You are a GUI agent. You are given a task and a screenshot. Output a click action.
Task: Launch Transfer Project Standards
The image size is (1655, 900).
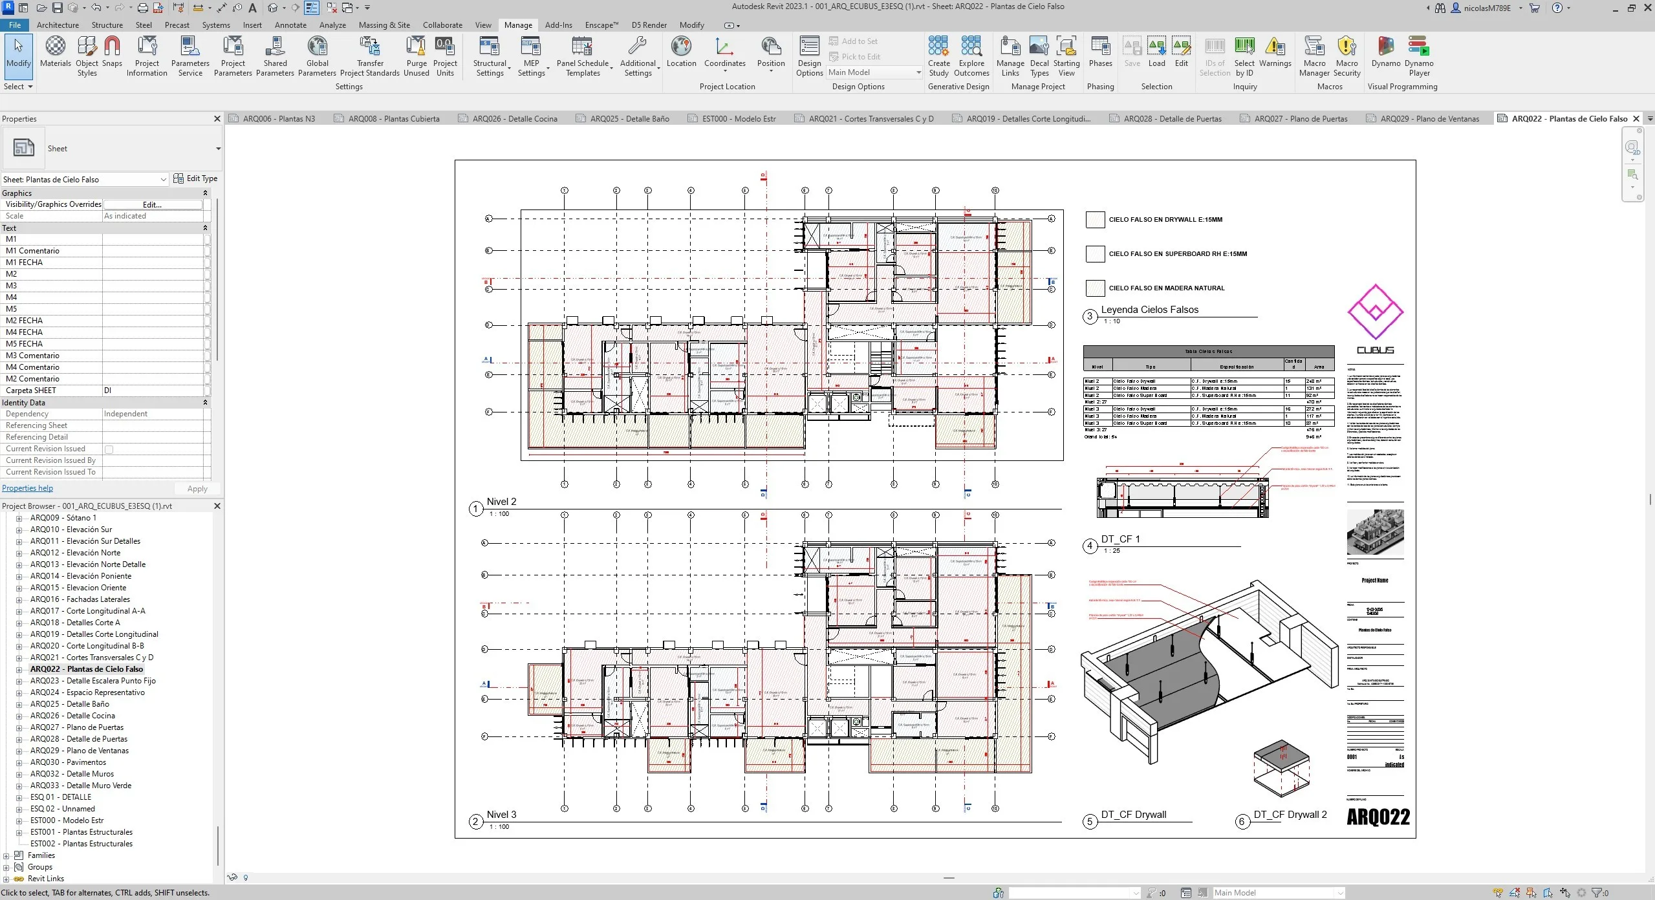coord(370,56)
